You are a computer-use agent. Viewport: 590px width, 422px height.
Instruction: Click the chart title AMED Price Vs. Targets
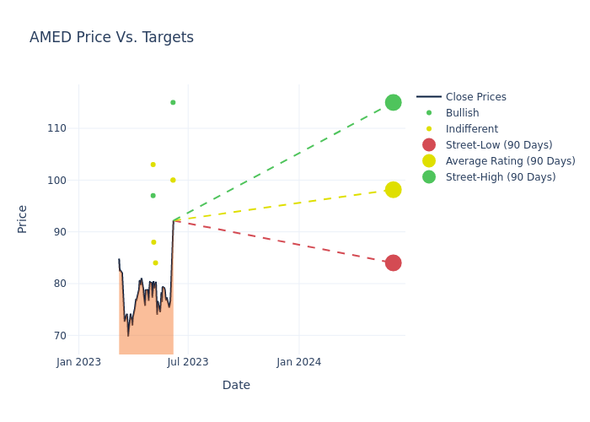[111, 37]
